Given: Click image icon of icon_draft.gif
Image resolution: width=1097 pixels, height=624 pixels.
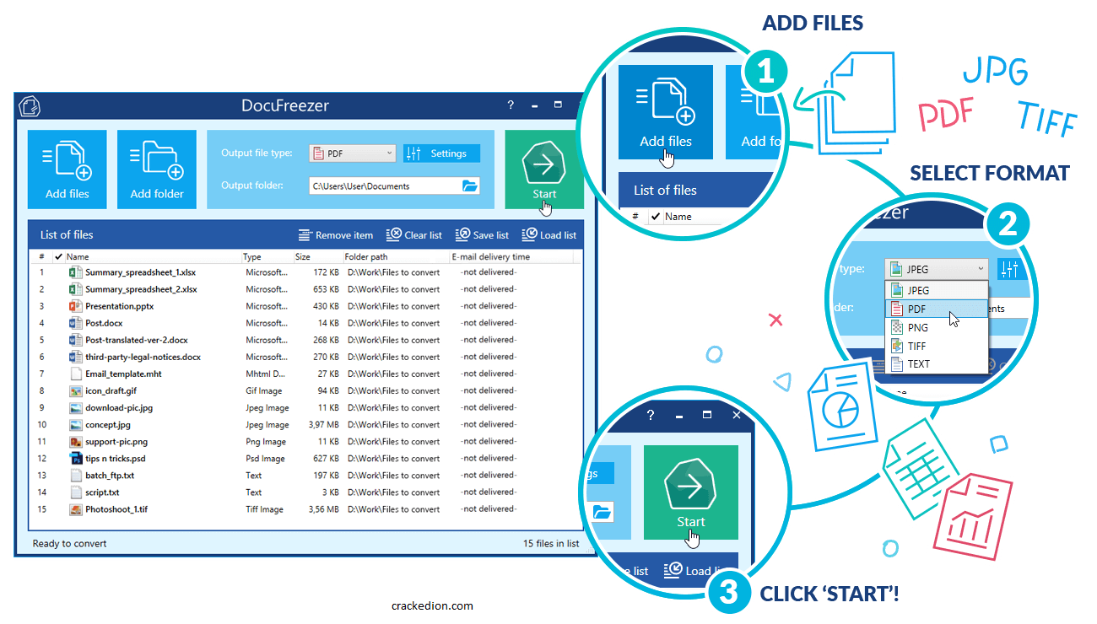Looking at the screenshot, I should click(76, 390).
